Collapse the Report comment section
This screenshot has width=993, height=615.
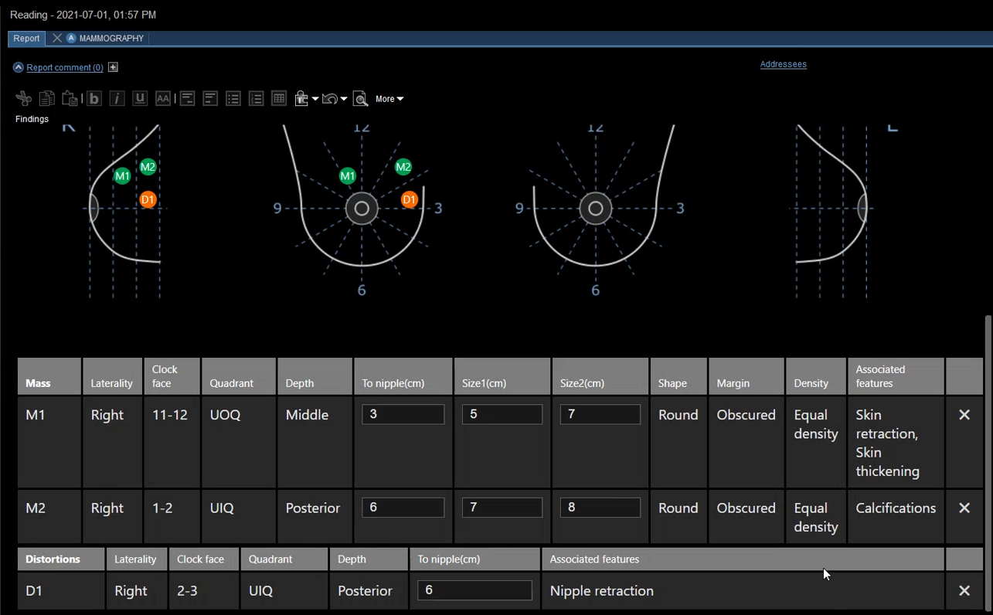pos(19,68)
